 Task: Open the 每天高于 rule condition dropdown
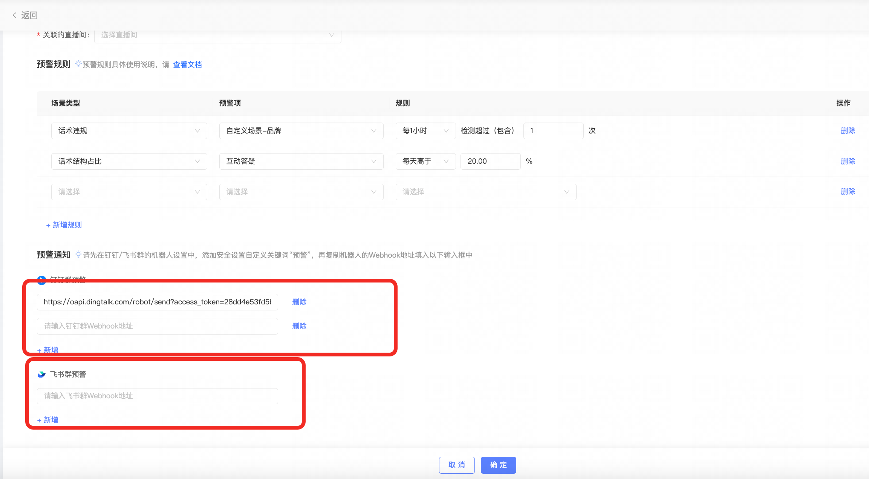(425, 161)
